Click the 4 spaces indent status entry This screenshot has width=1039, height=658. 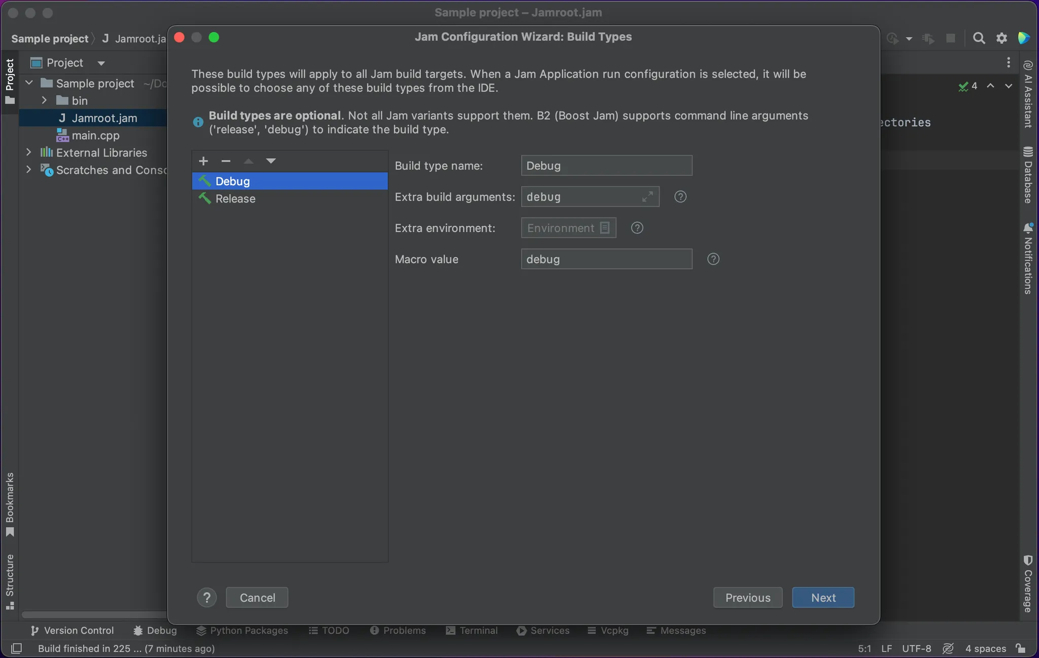tap(986, 648)
